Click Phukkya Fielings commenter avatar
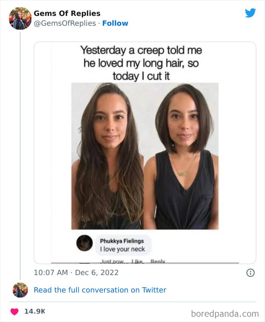The width and height of the screenshot is (265, 322). 84,243
